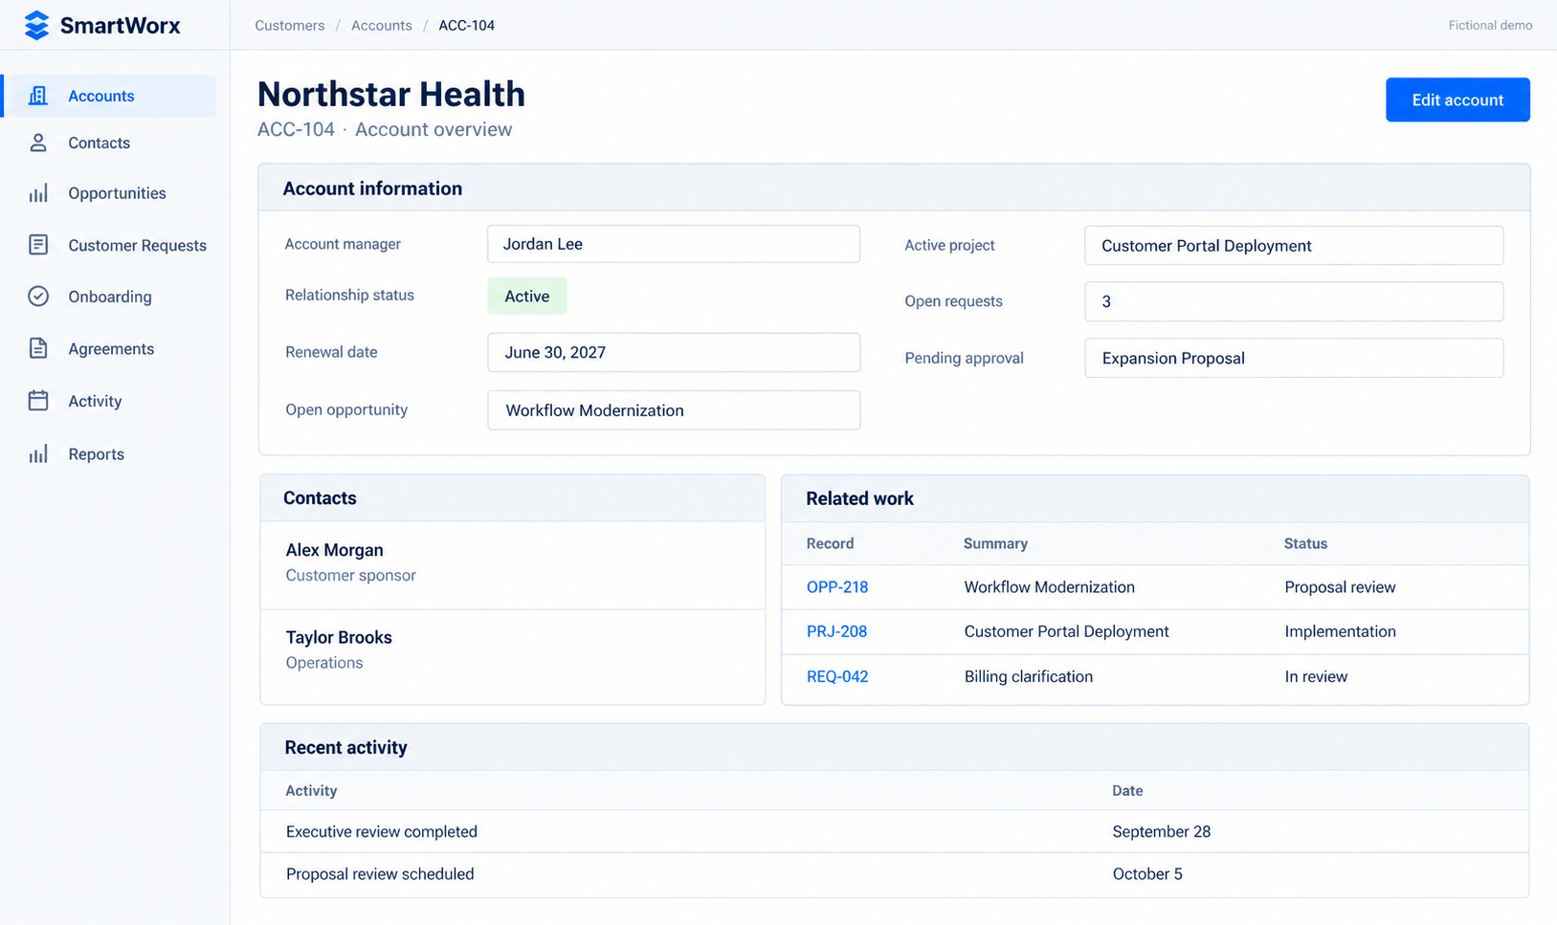Viewport: 1557px width, 925px height.
Task: Click the Customer Requests document icon
Action: point(38,245)
